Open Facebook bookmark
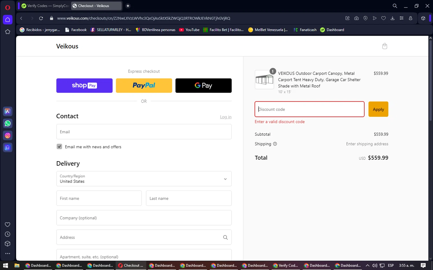 (76, 30)
